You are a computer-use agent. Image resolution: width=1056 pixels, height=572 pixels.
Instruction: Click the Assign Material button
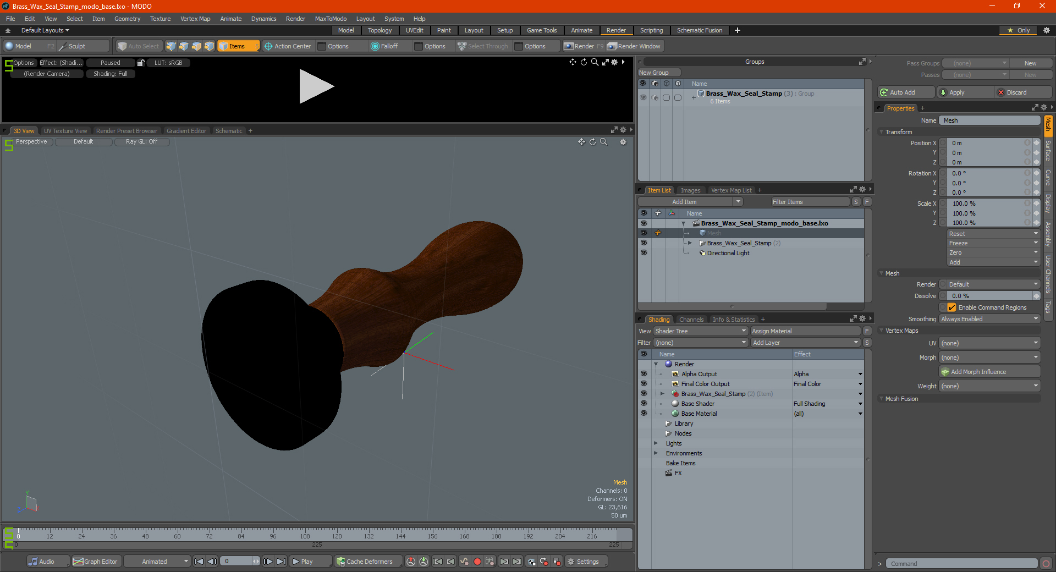tap(805, 331)
